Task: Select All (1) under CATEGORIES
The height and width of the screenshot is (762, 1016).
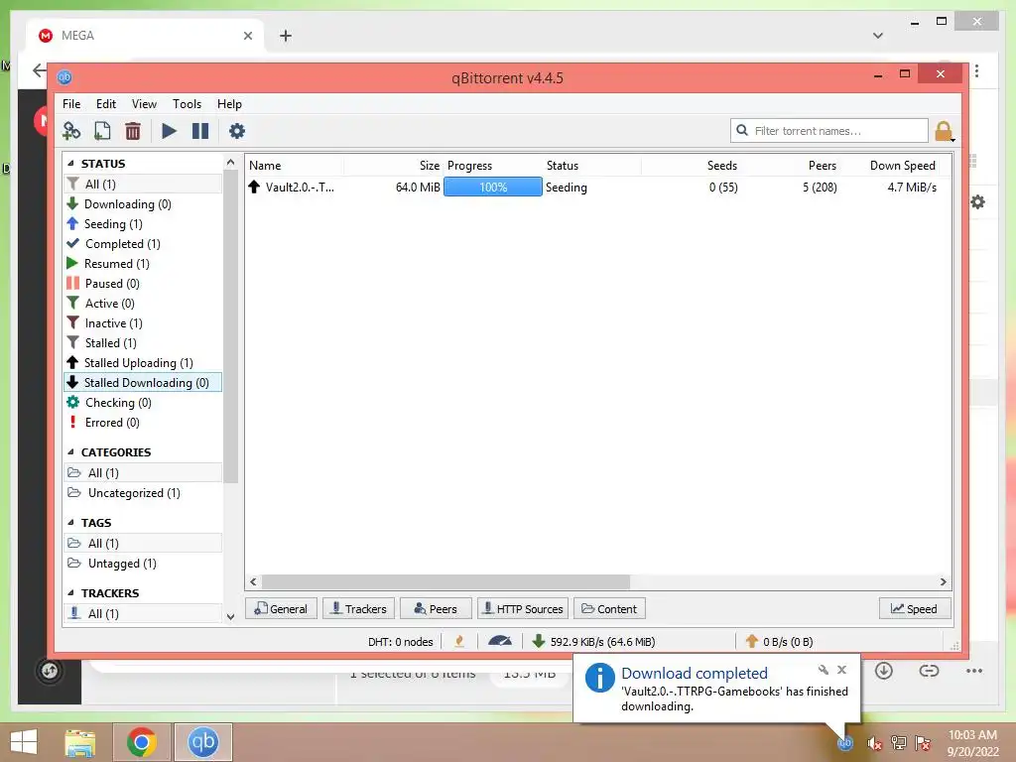Action: point(143,473)
